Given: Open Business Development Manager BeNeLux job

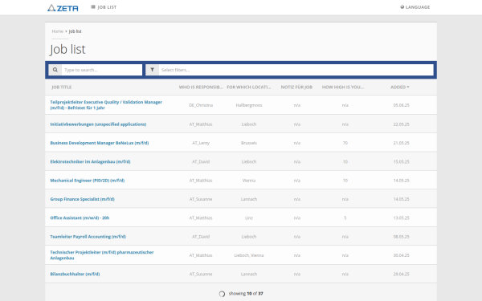Looking at the screenshot, I should pyautogui.click(x=100, y=143).
